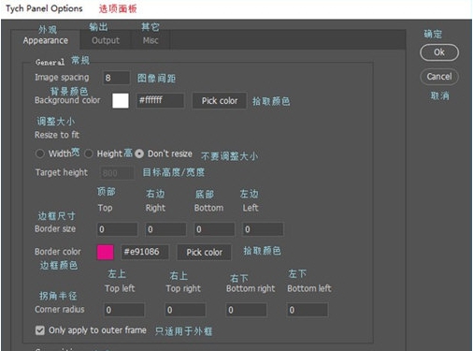Click the Corner radius label
473x351 pixels.
click(60, 309)
